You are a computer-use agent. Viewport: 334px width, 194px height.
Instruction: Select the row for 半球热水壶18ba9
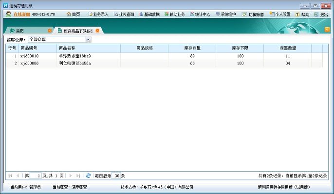tap(74, 56)
